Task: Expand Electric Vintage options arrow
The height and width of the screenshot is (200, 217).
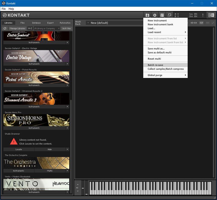Action: (67, 64)
